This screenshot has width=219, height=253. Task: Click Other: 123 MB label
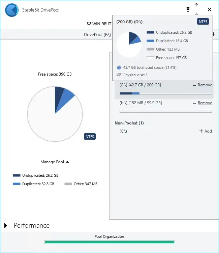click(x=168, y=49)
